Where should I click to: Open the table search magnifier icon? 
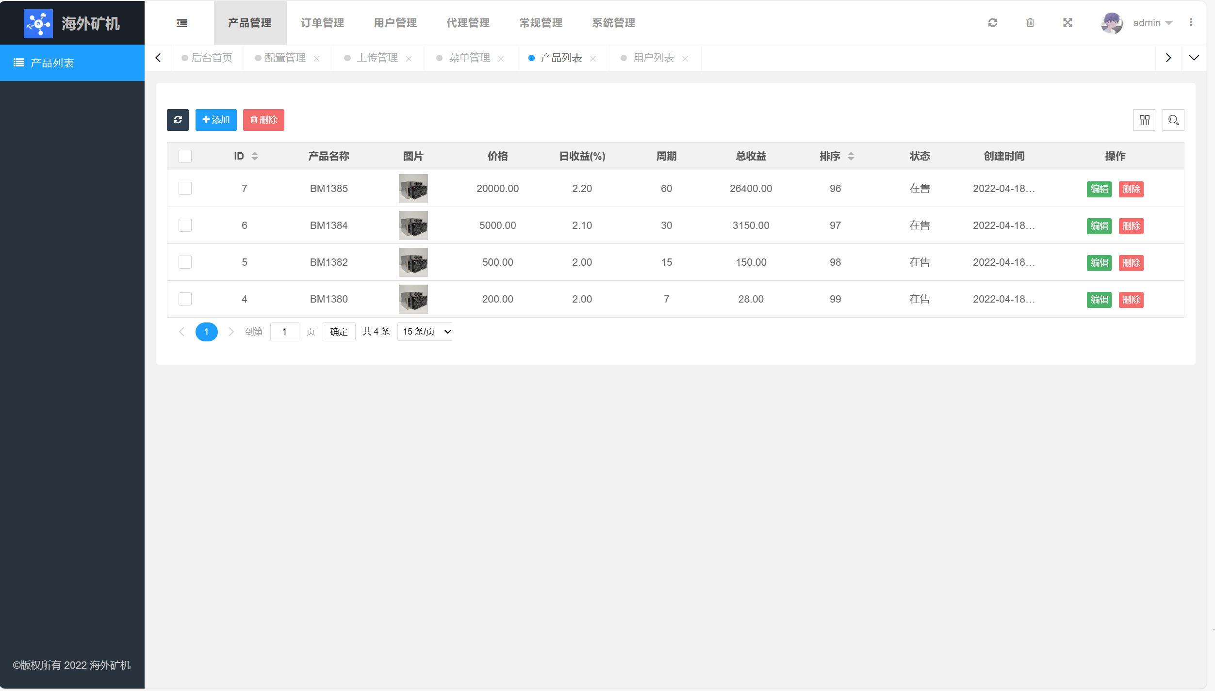pyautogui.click(x=1173, y=120)
